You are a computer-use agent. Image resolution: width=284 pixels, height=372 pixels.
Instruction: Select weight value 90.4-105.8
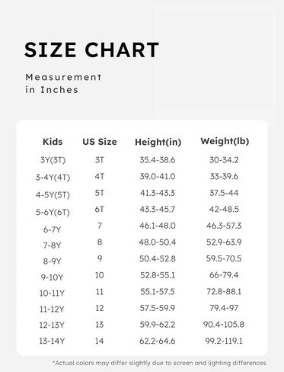pos(224,324)
